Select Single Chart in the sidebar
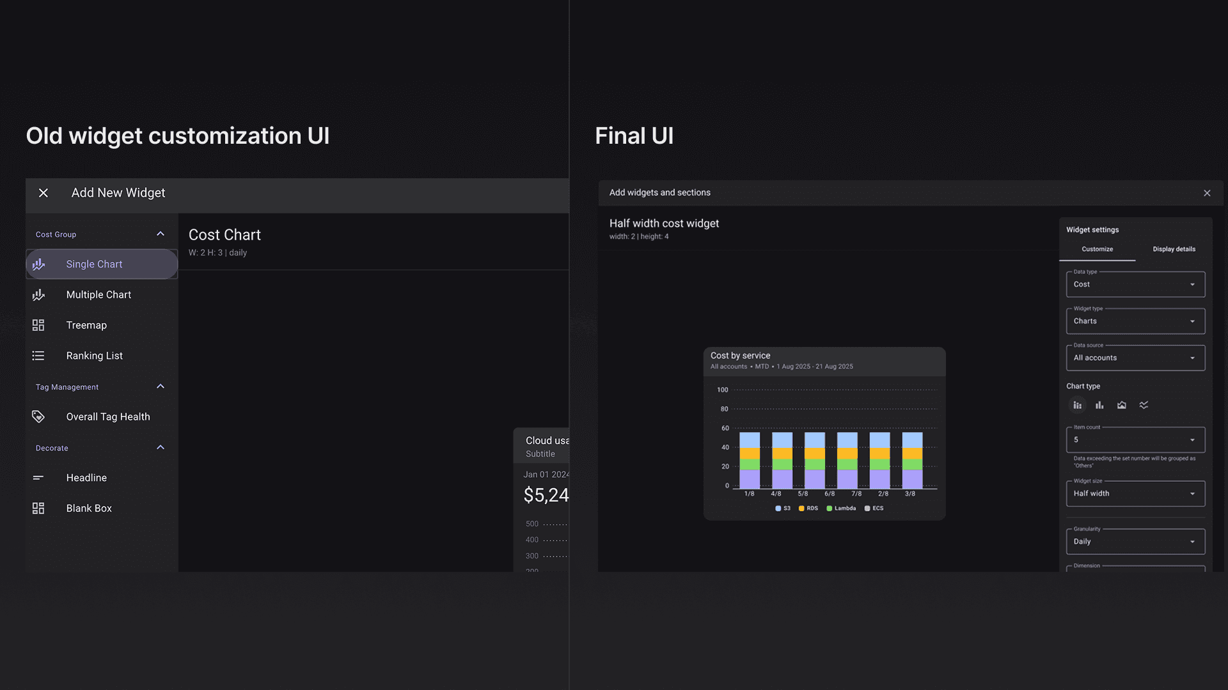The width and height of the screenshot is (1228, 690). click(x=95, y=264)
